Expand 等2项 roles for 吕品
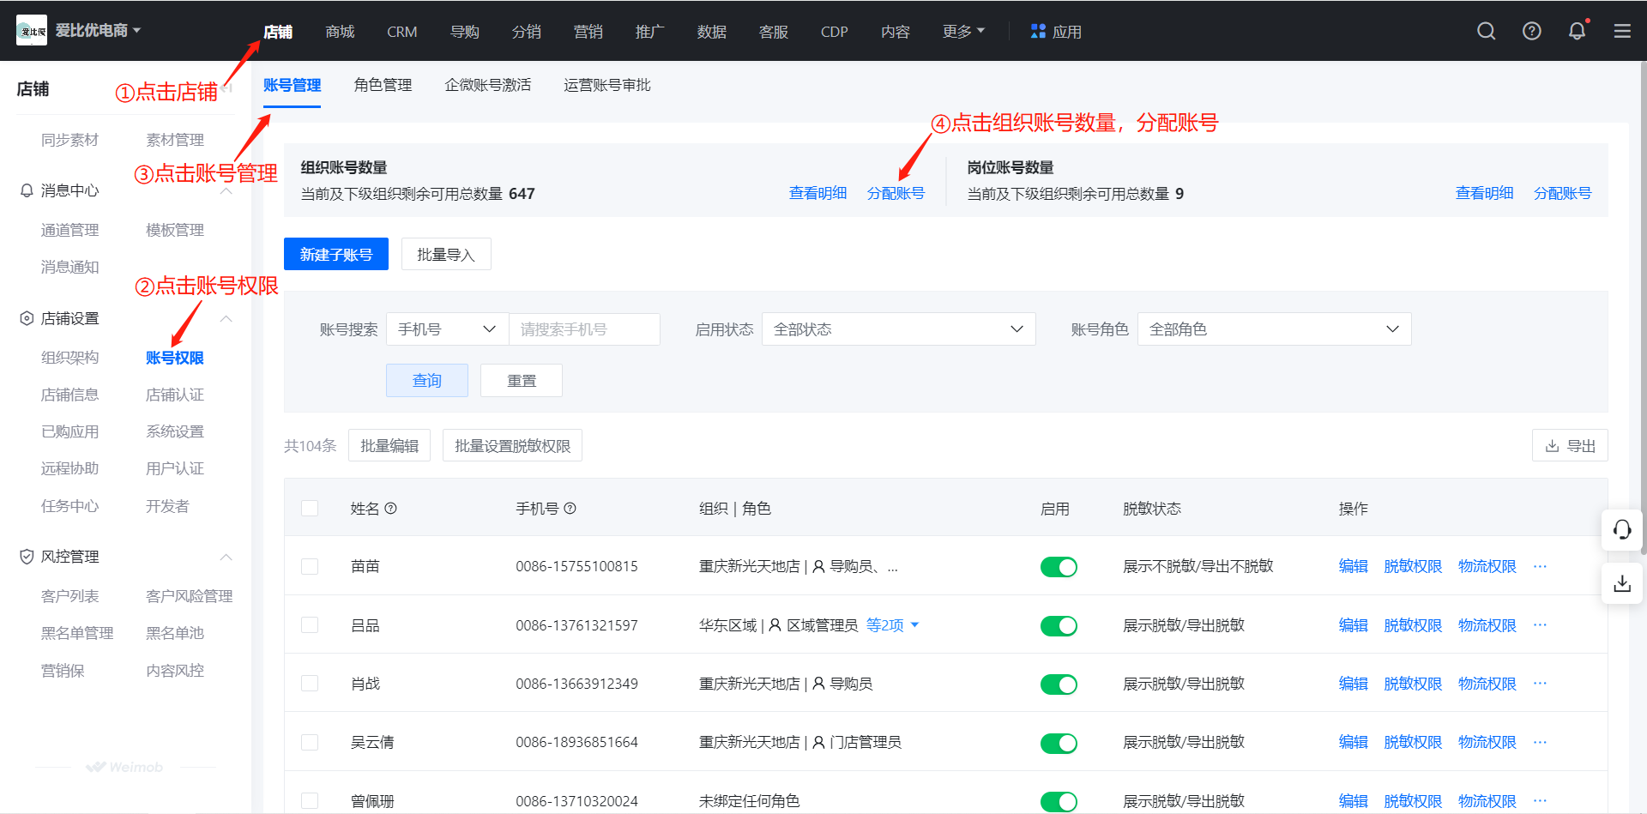Screen dimensions: 1647x814 coord(892,625)
